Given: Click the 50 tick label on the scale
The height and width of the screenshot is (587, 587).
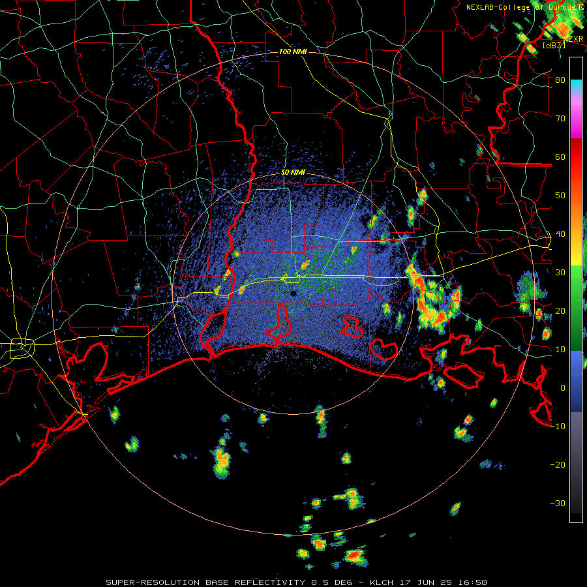Looking at the screenshot, I should pos(560,196).
